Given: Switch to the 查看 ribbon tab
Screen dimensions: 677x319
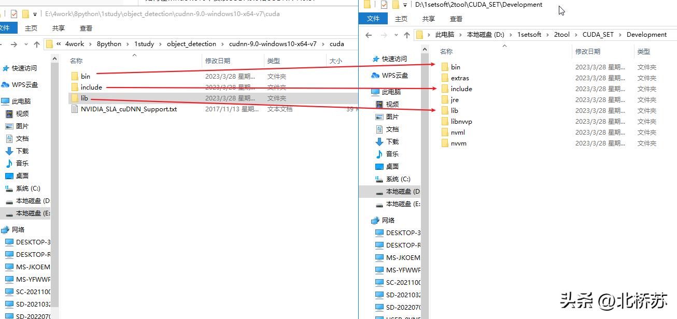Looking at the screenshot, I should (456, 18).
